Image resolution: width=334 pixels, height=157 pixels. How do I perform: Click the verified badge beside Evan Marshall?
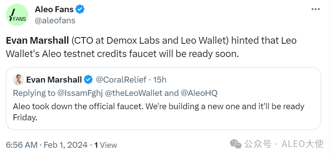click(88, 79)
